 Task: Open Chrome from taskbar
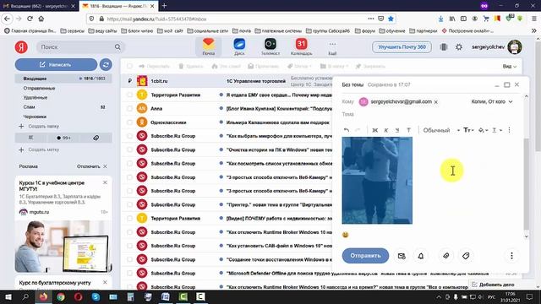61,296
